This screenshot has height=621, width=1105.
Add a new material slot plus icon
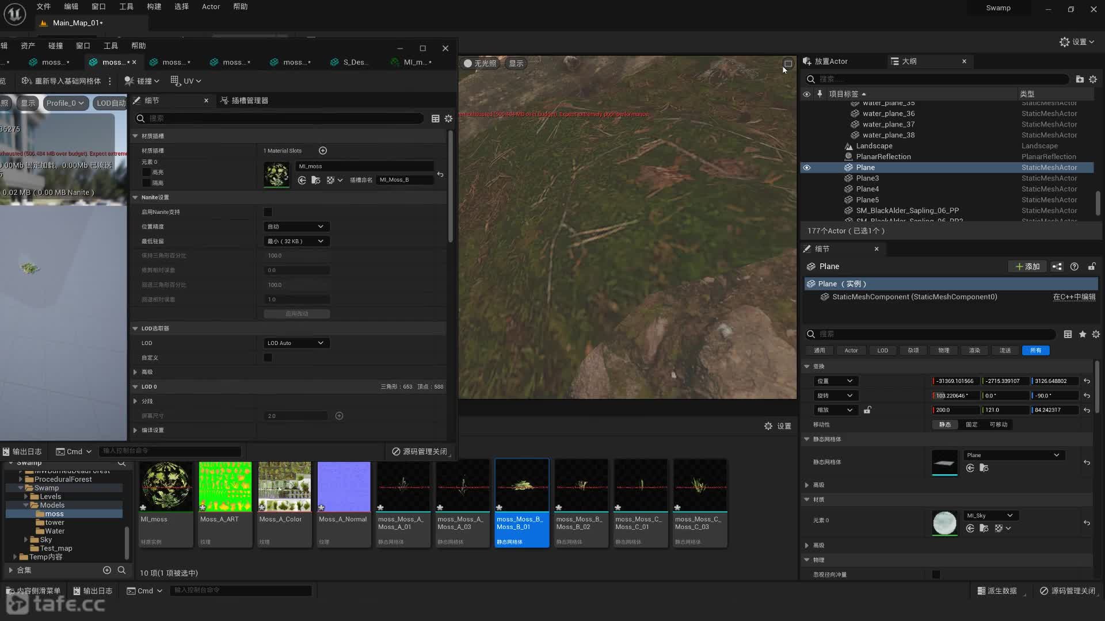tap(323, 151)
